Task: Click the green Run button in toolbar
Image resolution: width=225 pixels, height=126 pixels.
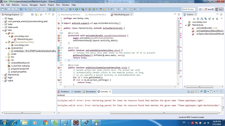Action: pyautogui.click(x=77, y=9)
